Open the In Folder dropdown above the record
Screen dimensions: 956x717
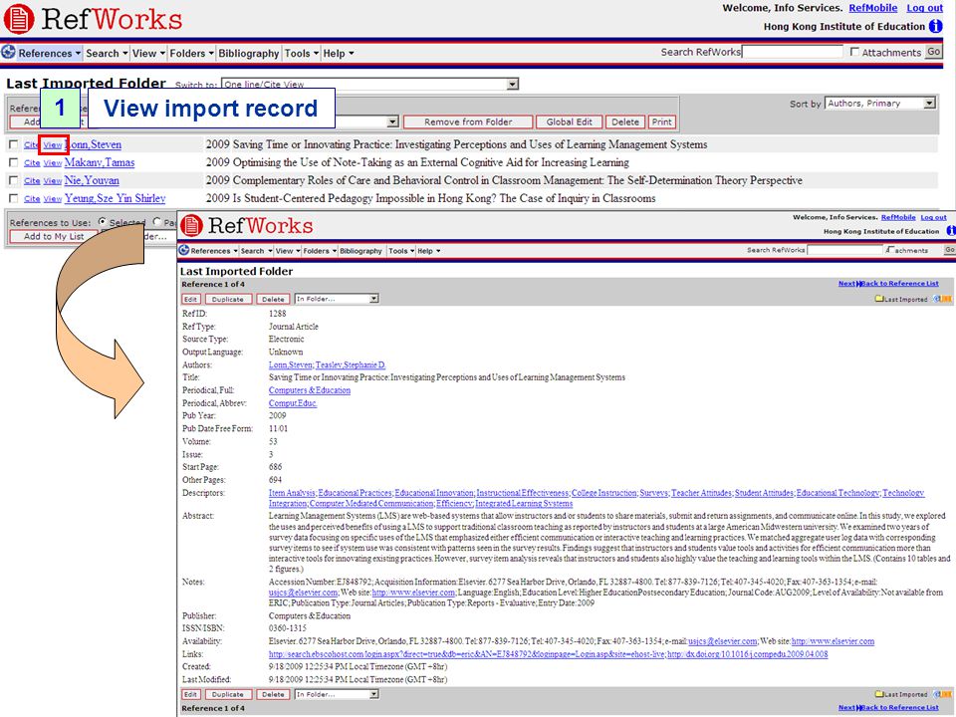coord(337,299)
